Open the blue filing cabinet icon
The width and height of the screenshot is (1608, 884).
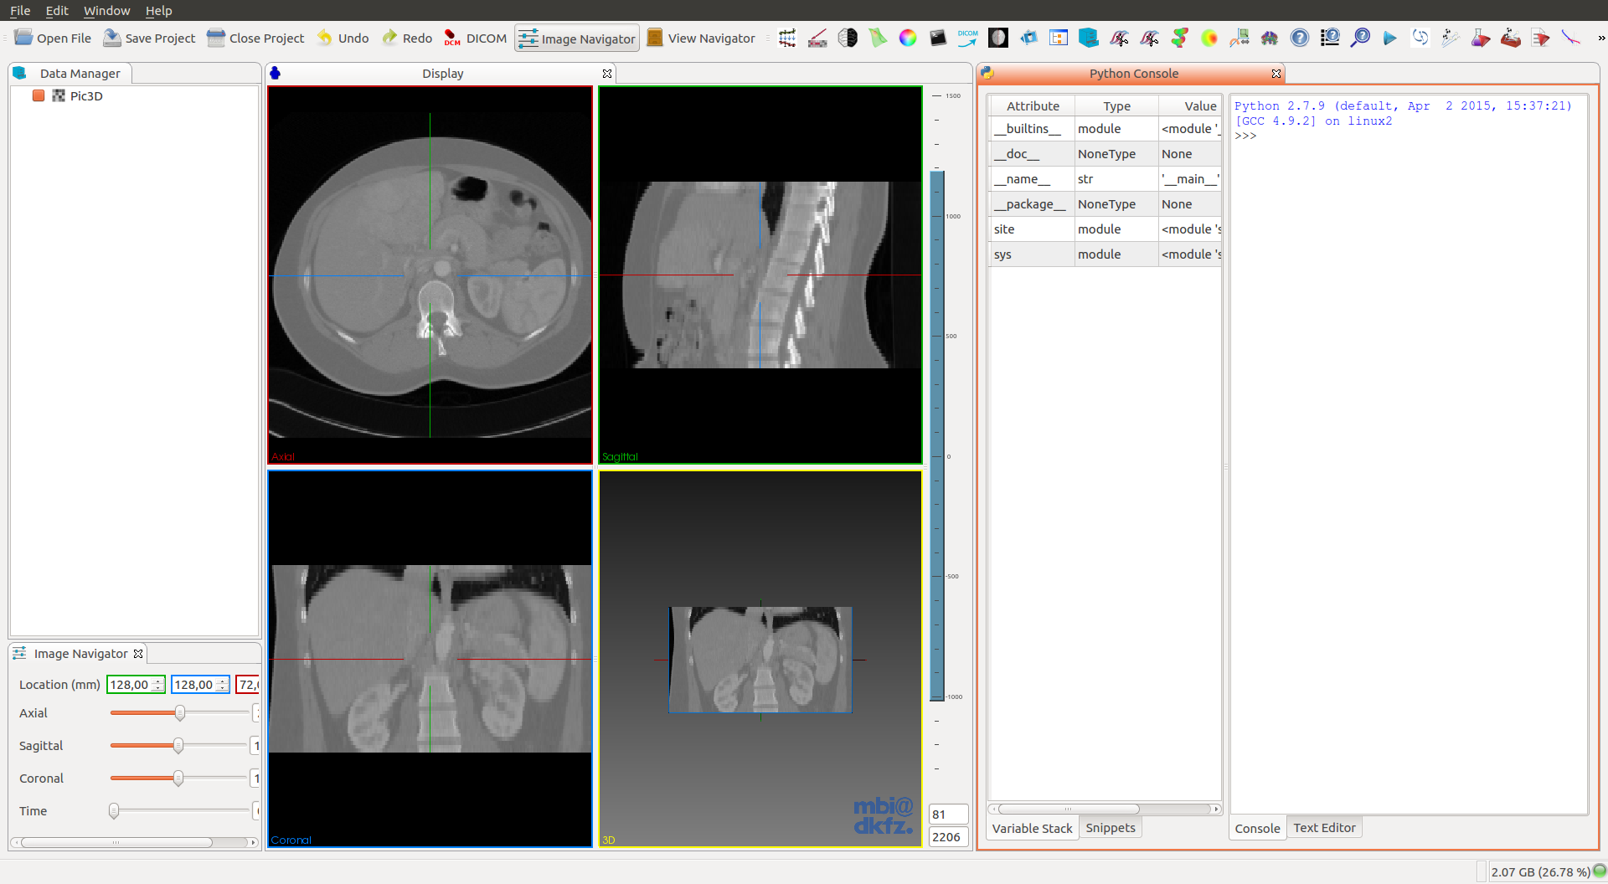[1089, 38]
